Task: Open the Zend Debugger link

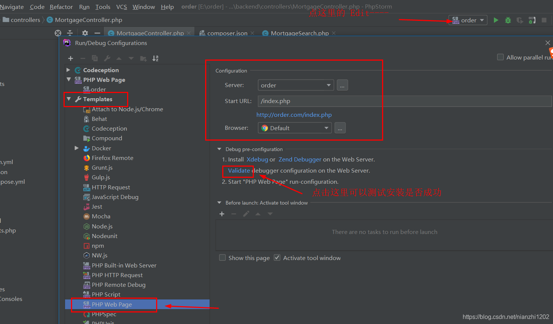Action: tap(300, 159)
